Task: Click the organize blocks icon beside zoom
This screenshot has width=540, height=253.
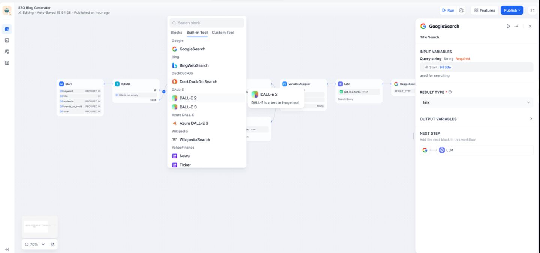Action: [52, 244]
